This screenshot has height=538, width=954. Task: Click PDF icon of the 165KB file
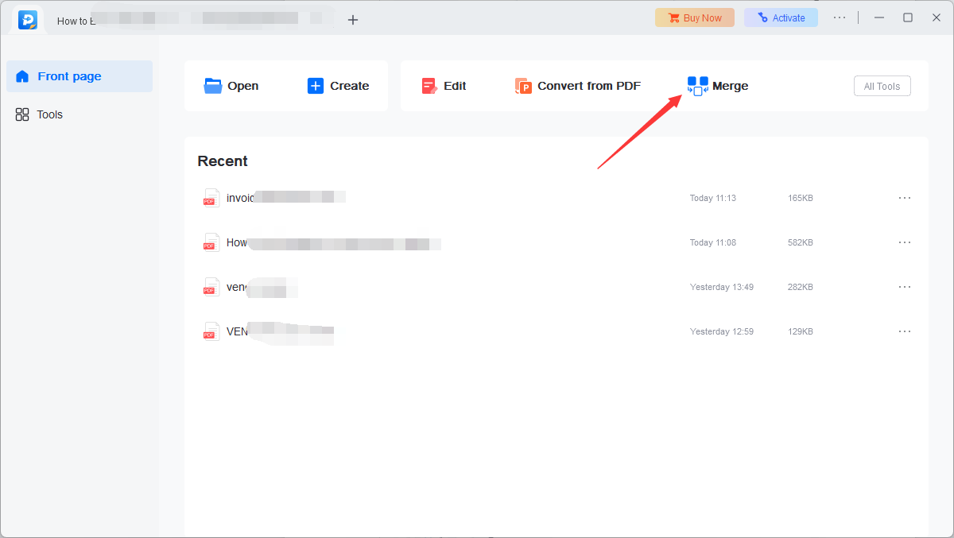(x=211, y=198)
